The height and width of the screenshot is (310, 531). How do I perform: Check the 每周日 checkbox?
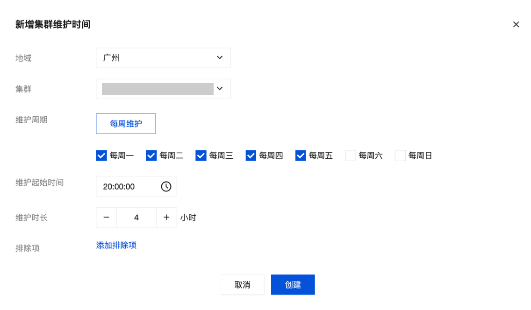pos(400,155)
